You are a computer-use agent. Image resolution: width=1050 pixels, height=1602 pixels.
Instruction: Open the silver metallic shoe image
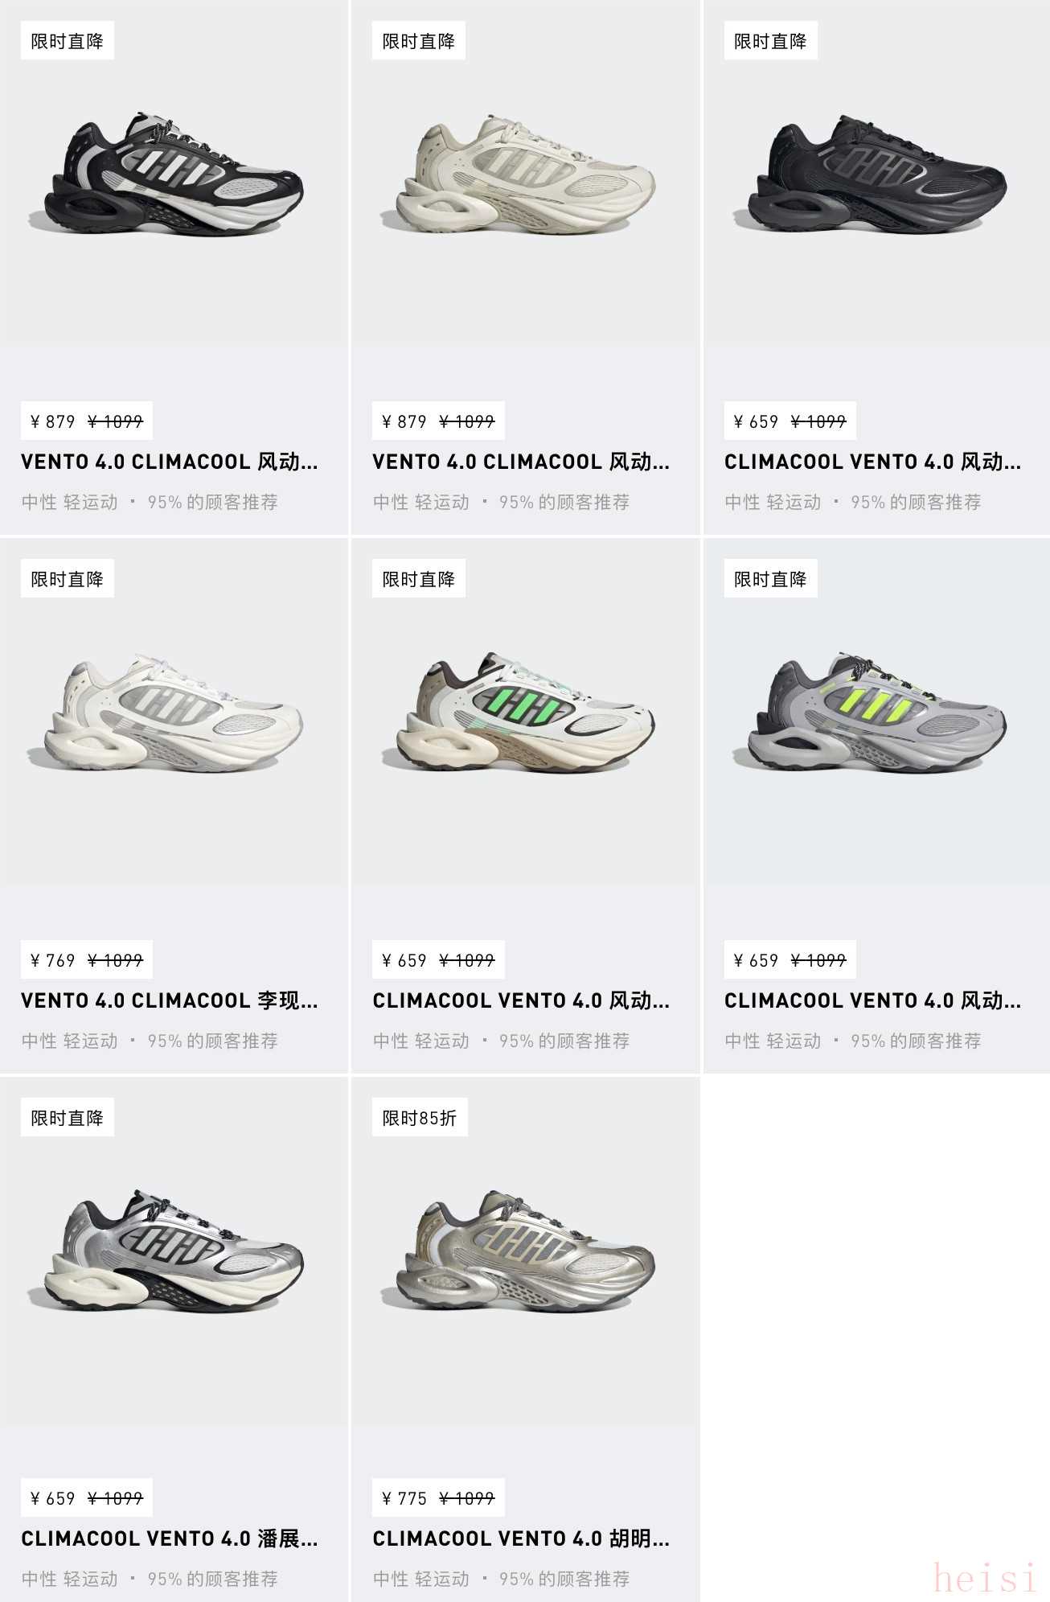[167, 1251]
